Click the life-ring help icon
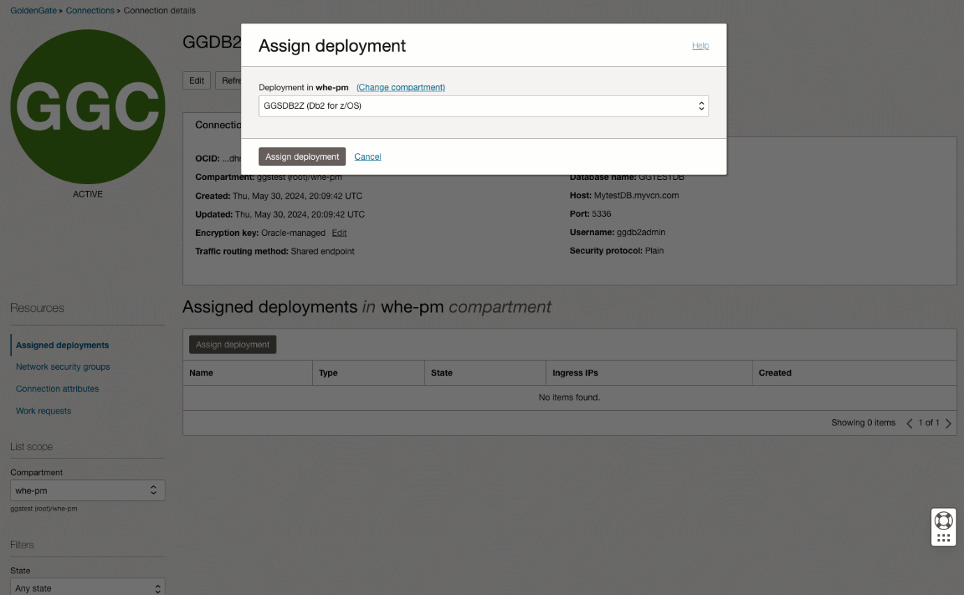964x595 pixels. [943, 520]
